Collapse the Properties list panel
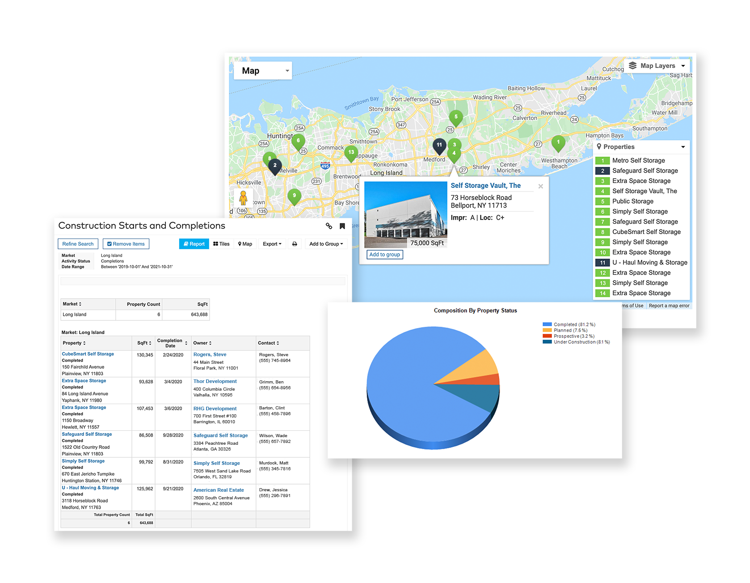 point(683,147)
